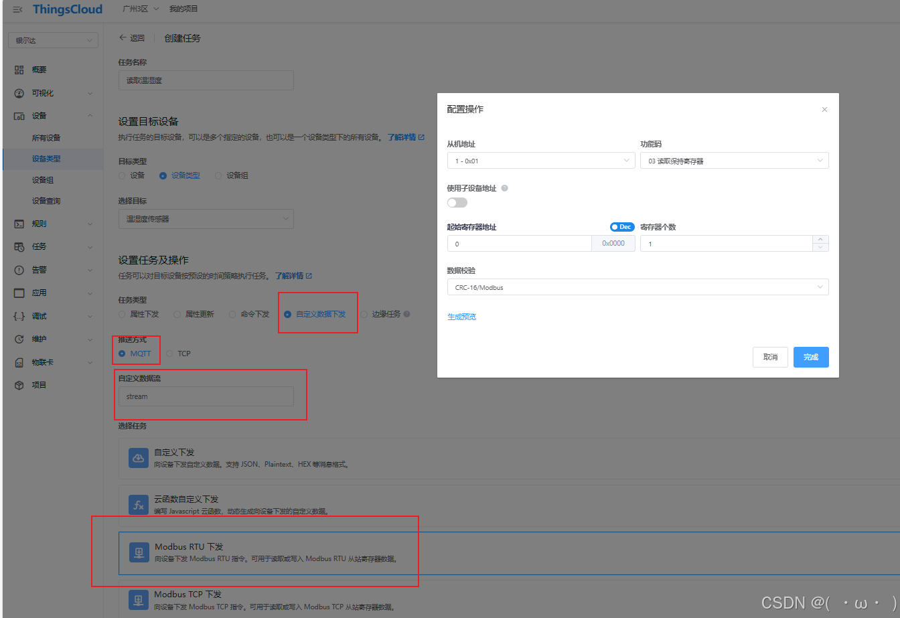The image size is (900, 618).
Task: Expand the 可视化 sidebar menu
Action: click(x=90, y=94)
